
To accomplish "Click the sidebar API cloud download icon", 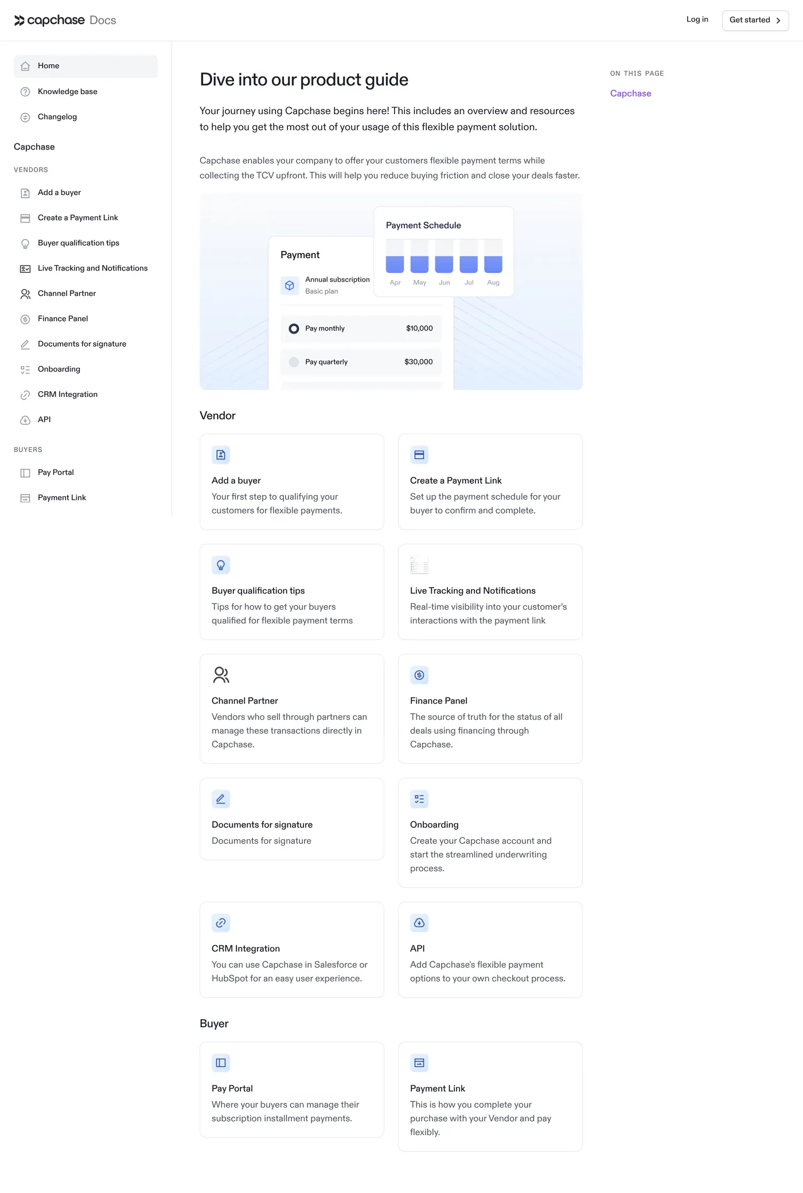I will pyautogui.click(x=25, y=420).
